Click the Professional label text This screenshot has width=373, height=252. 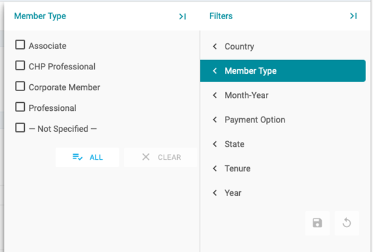53,108
